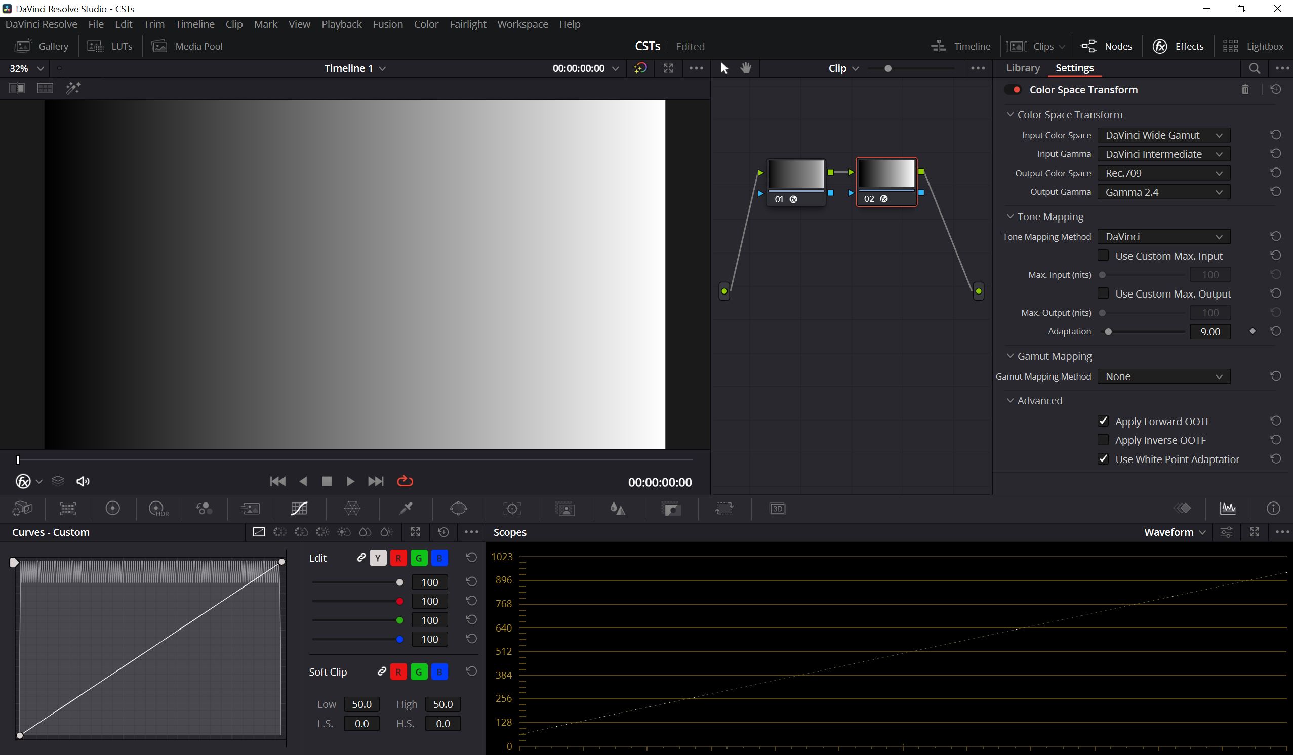Open the Information panel

click(1273, 508)
